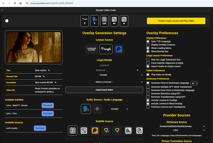Click the course id input field

click(104, 65)
